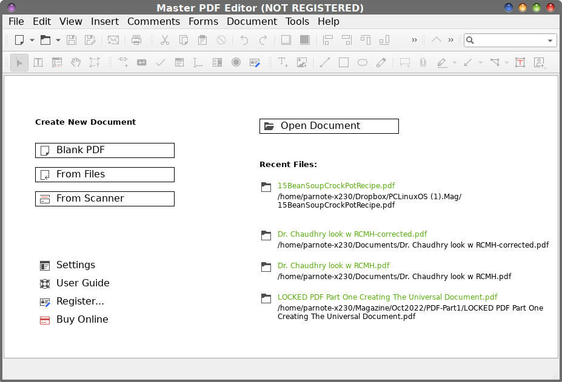Click the From Files button
562x382 pixels.
pyautogui.click(x=105, y=175)
